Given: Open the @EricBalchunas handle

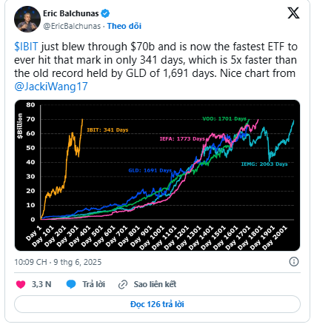Looking at the screenshot, I should 72,26.
